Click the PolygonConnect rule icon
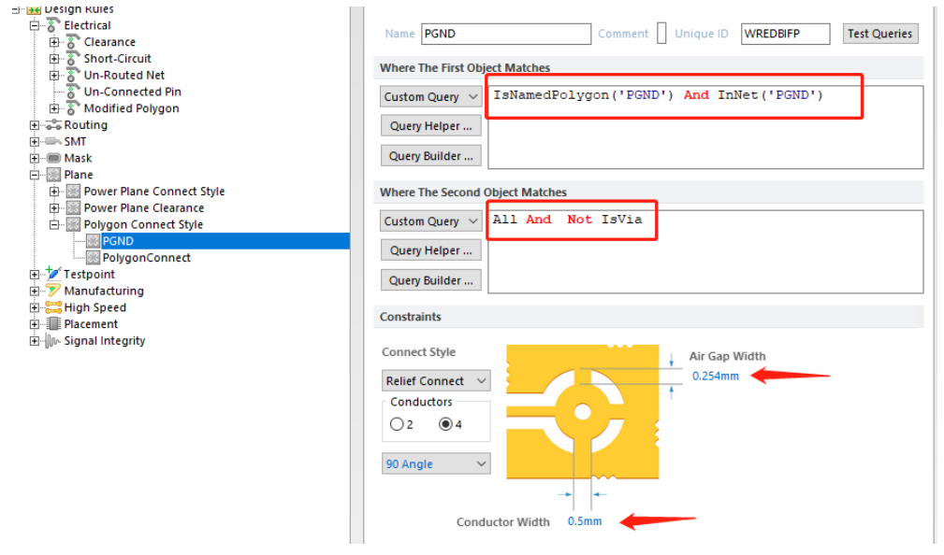 [x=93, y=258]
